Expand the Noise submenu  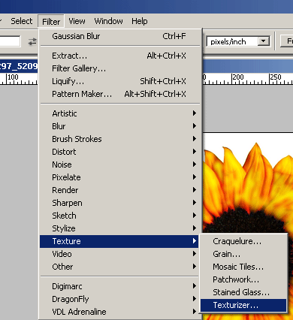click(119, 165)
